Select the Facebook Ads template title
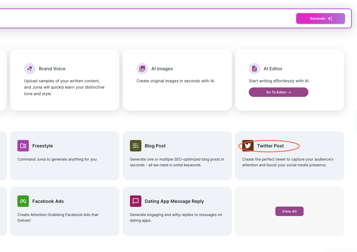Screen dimensions: 357x252 pos(48,201)
